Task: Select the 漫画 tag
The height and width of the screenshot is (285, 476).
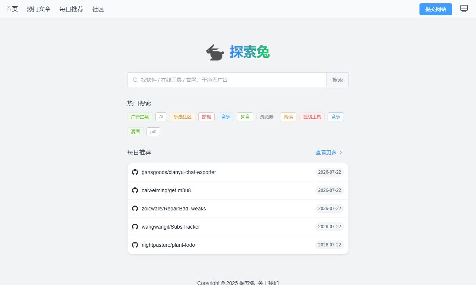Action: coord(135,132)
